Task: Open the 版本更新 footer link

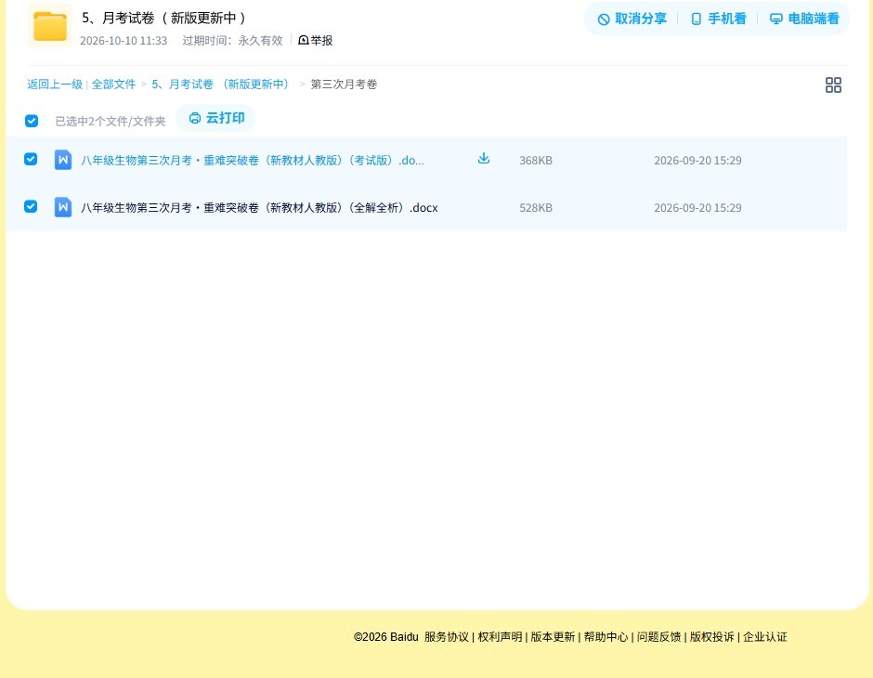Action: point(553,637)
